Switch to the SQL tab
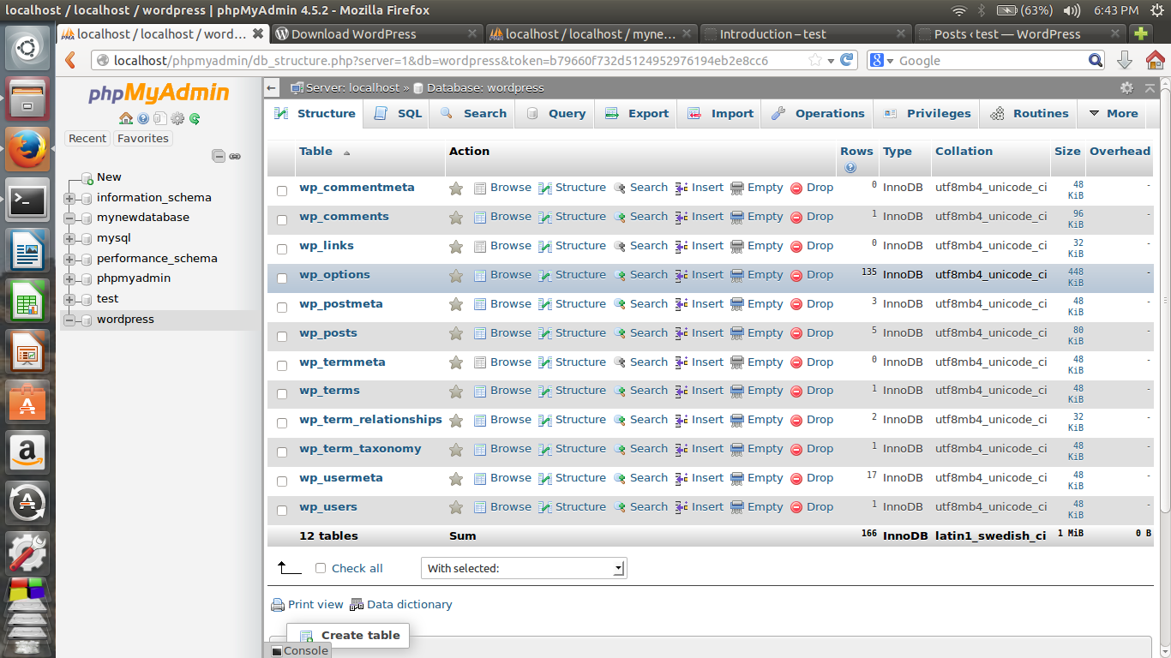This screenshot has width=1171, height=658. 399,113
